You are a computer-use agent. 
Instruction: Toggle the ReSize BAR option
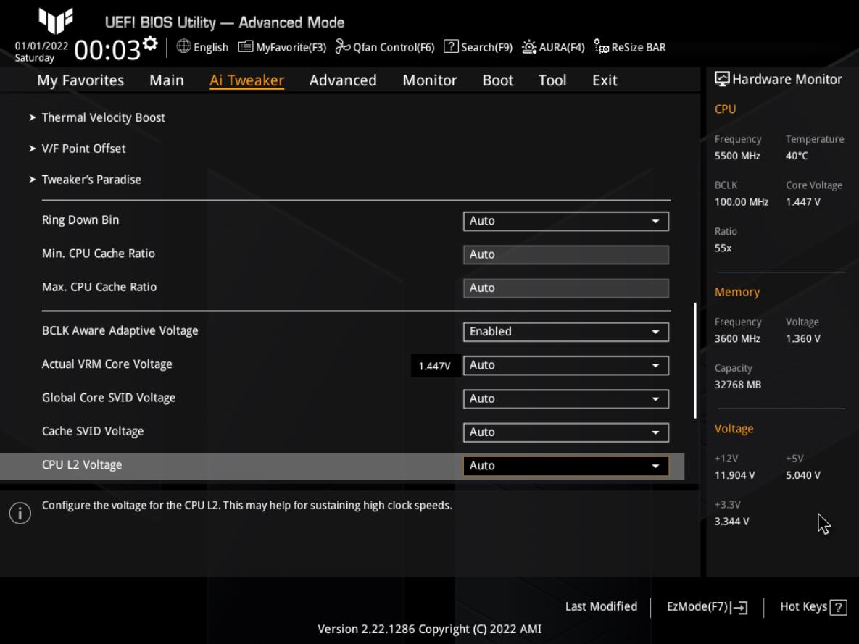[629, 47]
